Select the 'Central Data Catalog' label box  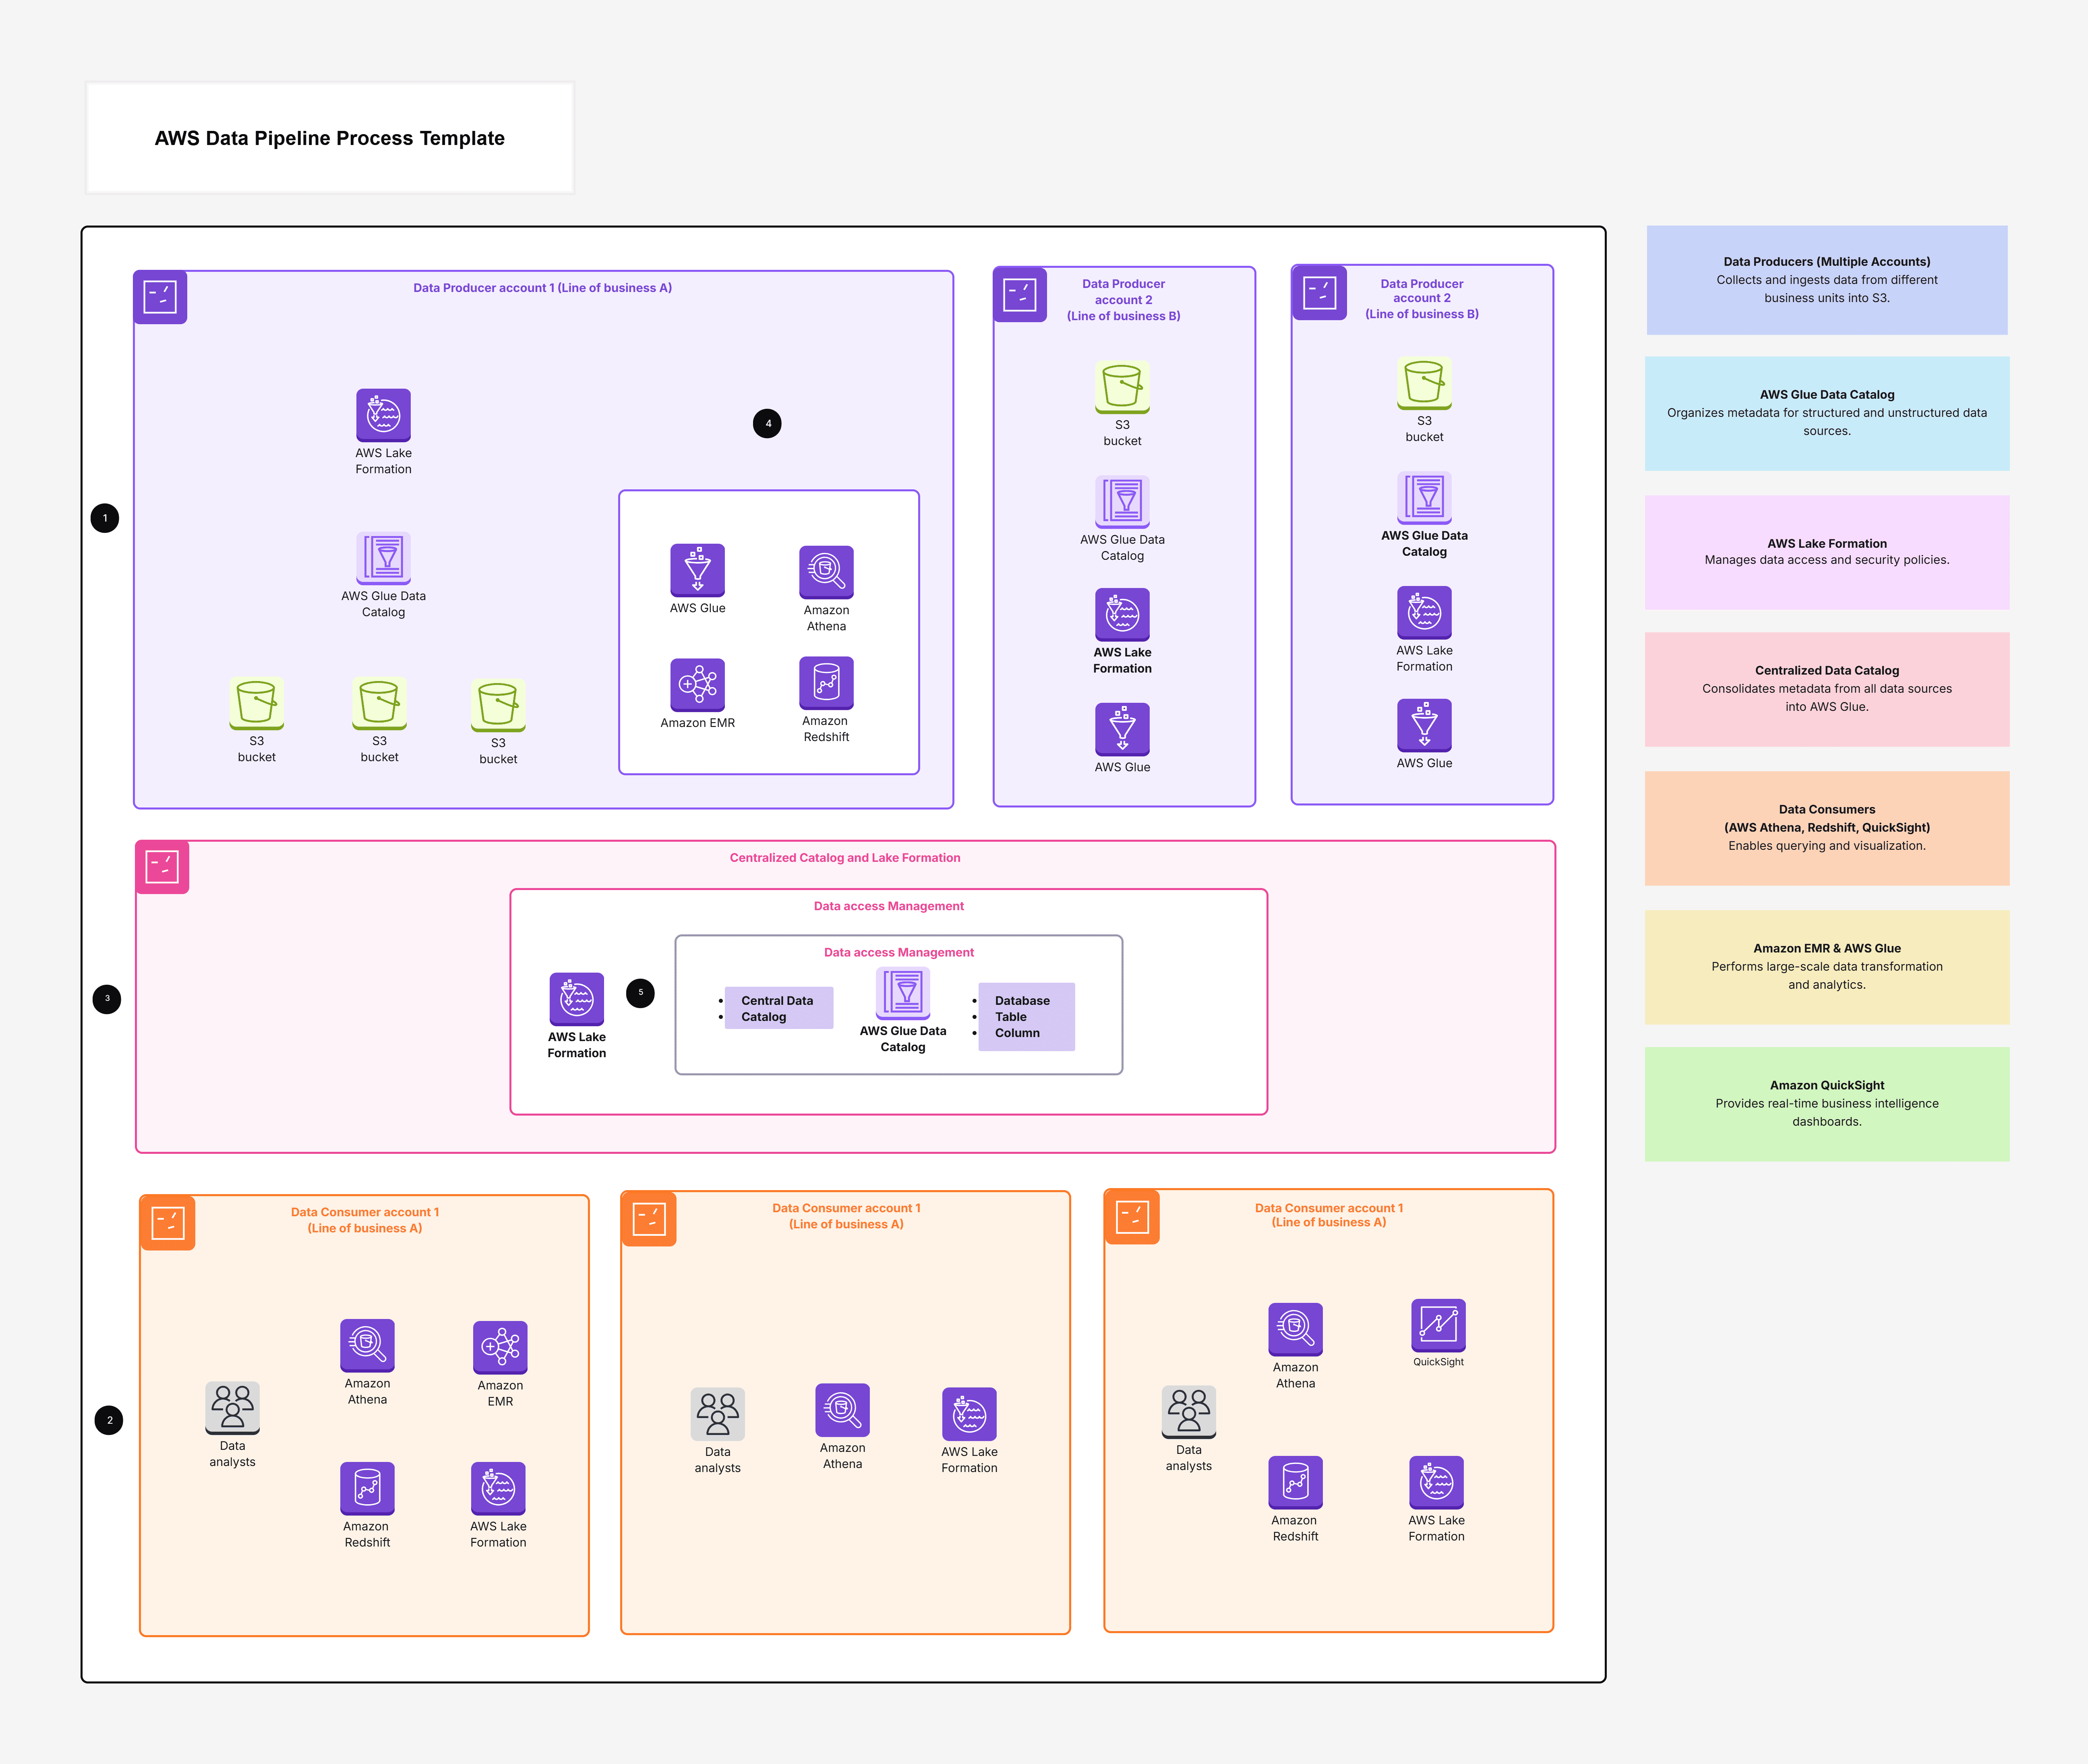pyautogui.click(x=779, y=1008)
